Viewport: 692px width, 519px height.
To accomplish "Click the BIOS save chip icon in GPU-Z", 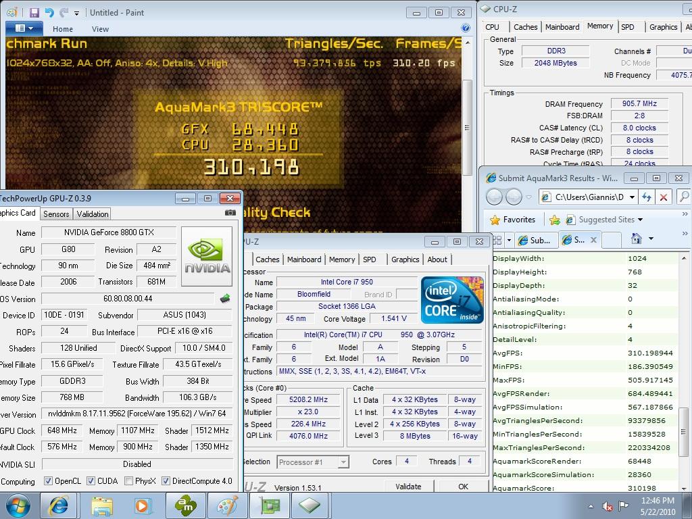I will coord(225,299).
